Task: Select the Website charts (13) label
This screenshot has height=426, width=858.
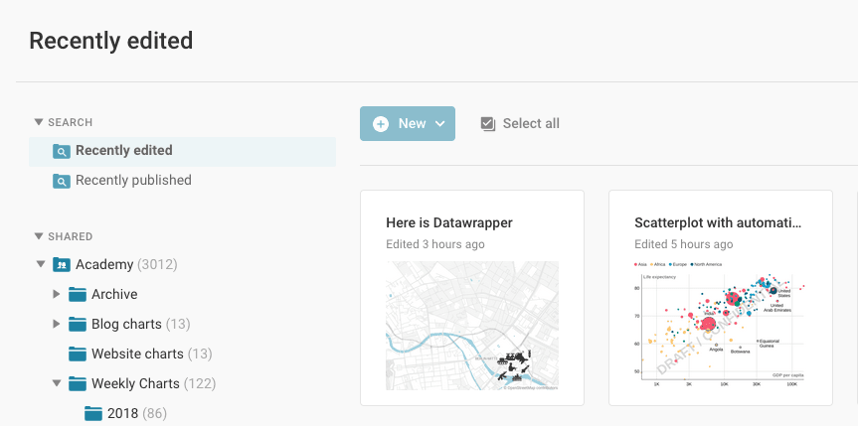Action: click(x=151, y=354)
